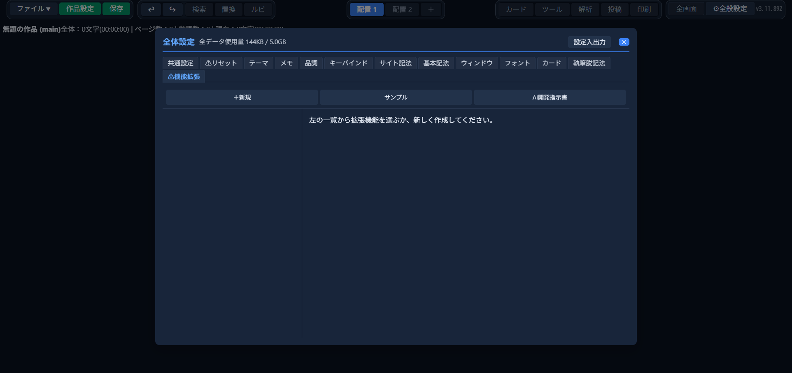Select the カード settings tab
This screenshot has height=373, width=792.
click(552, 63)
